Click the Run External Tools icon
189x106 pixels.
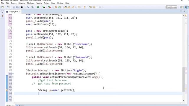tap(49, 7)
